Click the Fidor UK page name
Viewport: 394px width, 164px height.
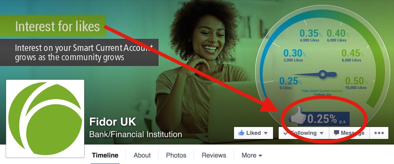point(112,122)
